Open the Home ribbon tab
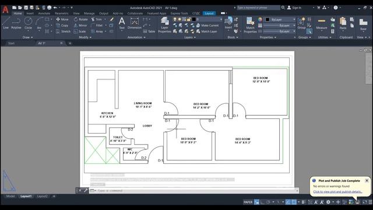 click(x=17, y=13)
